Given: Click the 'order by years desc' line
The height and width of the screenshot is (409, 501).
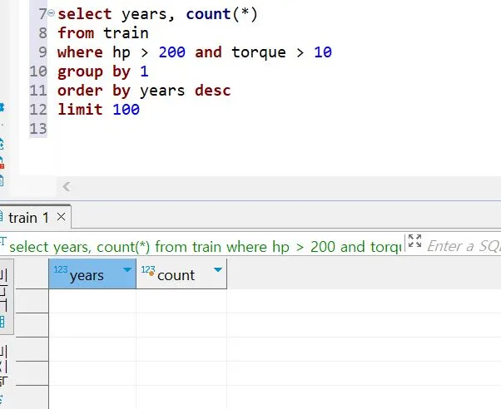Looking at the screenshot, I should tap(144, 91).
